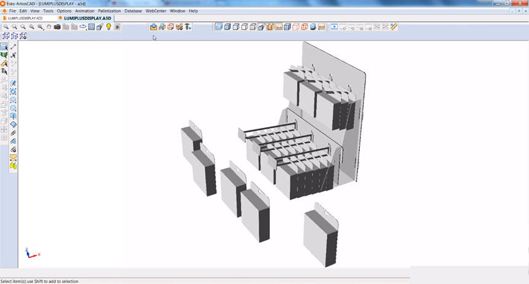Viewport: 529px width, 284px height.
Task: Click the blue cube with dark base icon
Action: (313, 26)
